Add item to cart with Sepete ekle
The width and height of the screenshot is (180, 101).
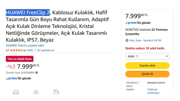click(147, 66)
